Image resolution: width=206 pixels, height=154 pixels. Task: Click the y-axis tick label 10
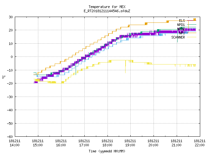pos(11,44)
